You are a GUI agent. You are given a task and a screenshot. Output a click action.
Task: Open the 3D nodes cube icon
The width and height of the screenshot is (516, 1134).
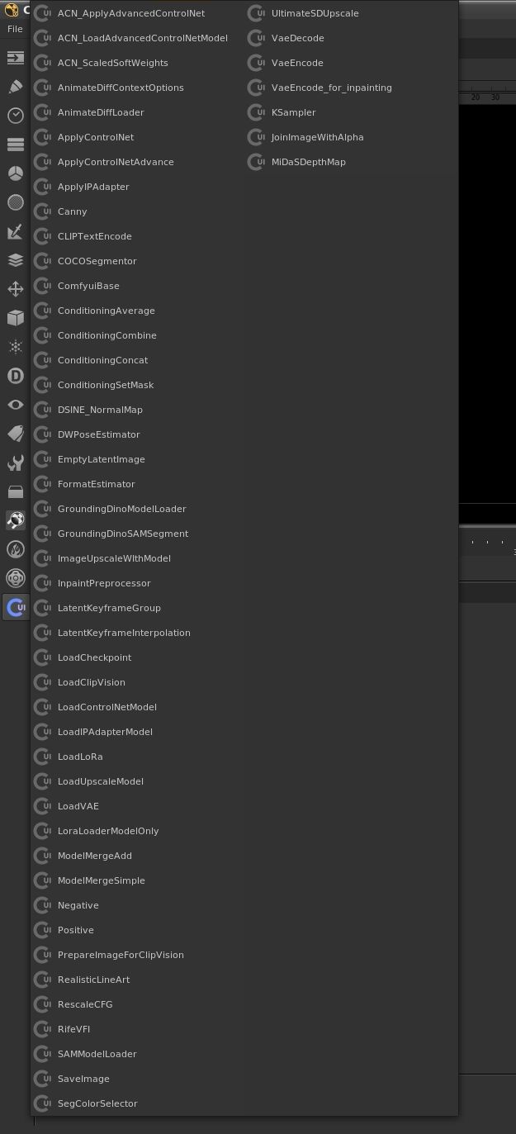coord(15,318)
